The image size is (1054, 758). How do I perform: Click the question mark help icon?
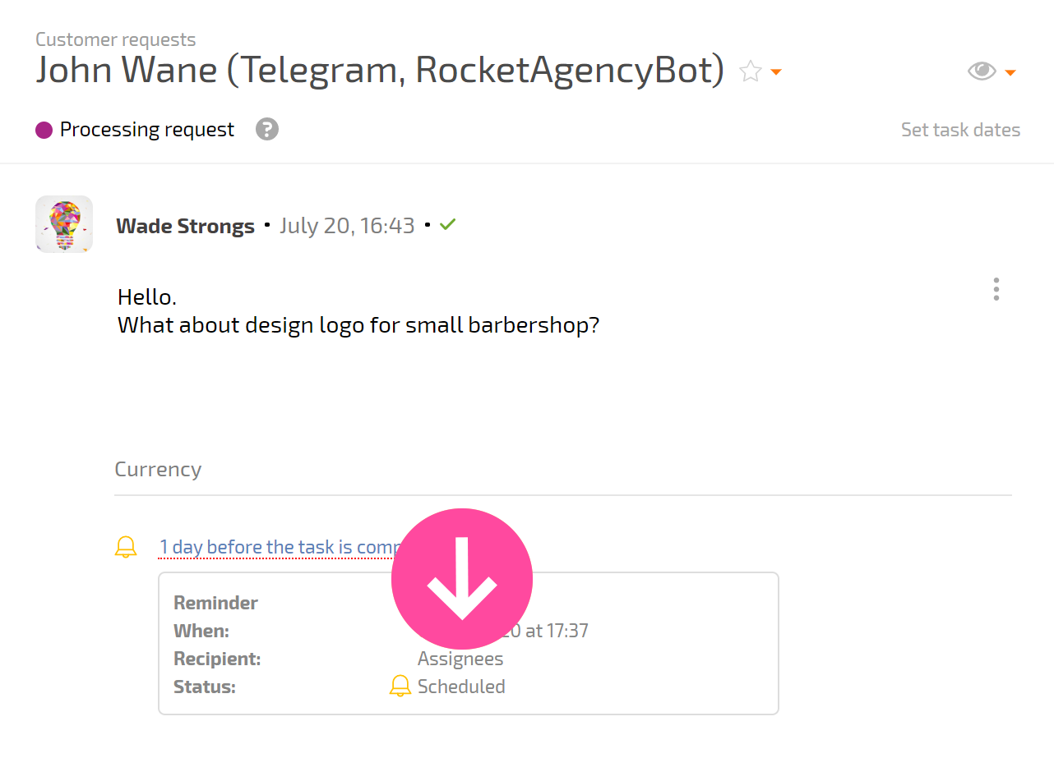(267, 129)
